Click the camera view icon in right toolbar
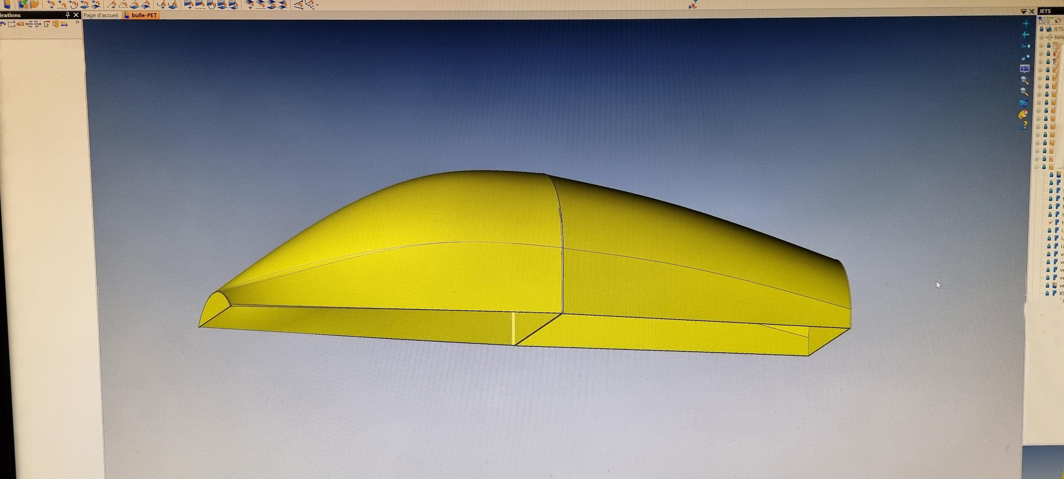1064x479 pixels. tap(1025, 46)
